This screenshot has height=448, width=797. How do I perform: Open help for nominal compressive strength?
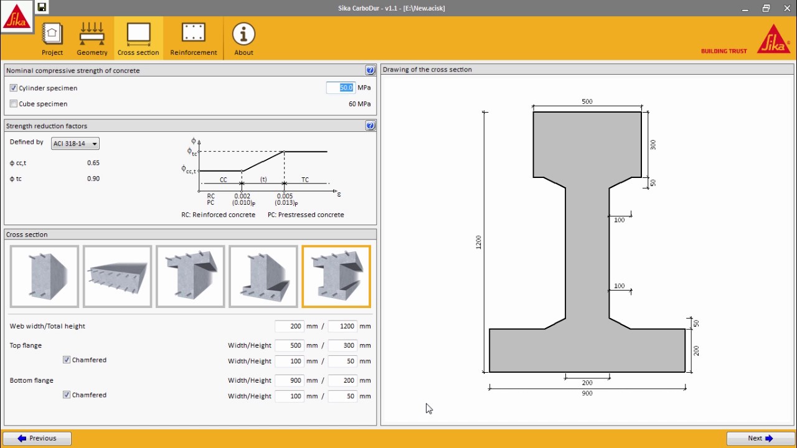[x=370, y=70]
